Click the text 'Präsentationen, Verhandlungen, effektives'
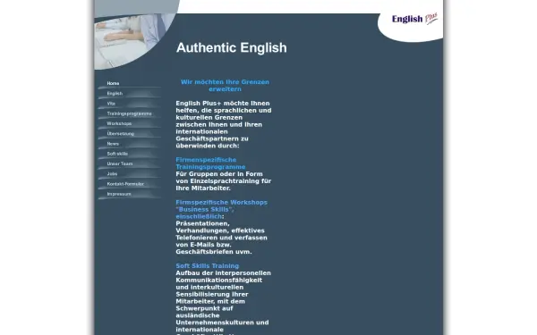Screen dimensions: 537x335 (220, 227)
